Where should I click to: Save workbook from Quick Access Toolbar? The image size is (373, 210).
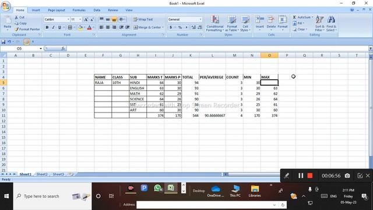pyautogui.click(x=3, y=42)
